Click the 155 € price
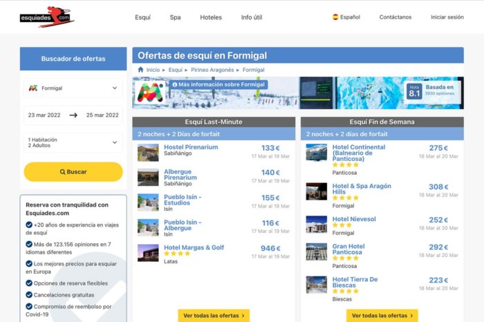Image resolution: width=484 pixels, height=322 pixels. point(271,198)
